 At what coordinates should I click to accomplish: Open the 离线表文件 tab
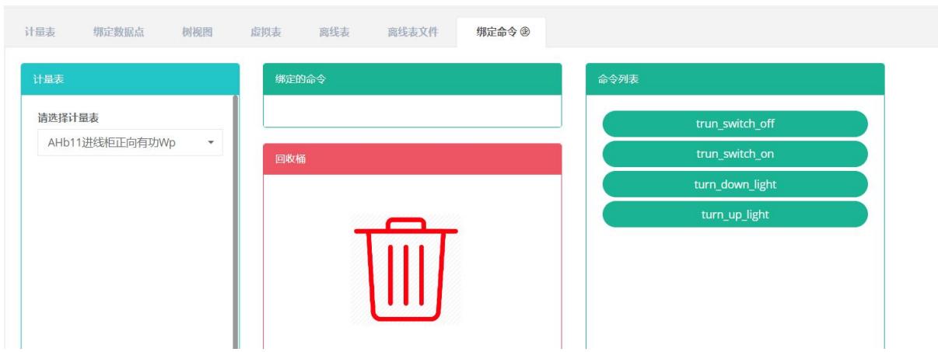pyautogui.click(x=413, y=33)
